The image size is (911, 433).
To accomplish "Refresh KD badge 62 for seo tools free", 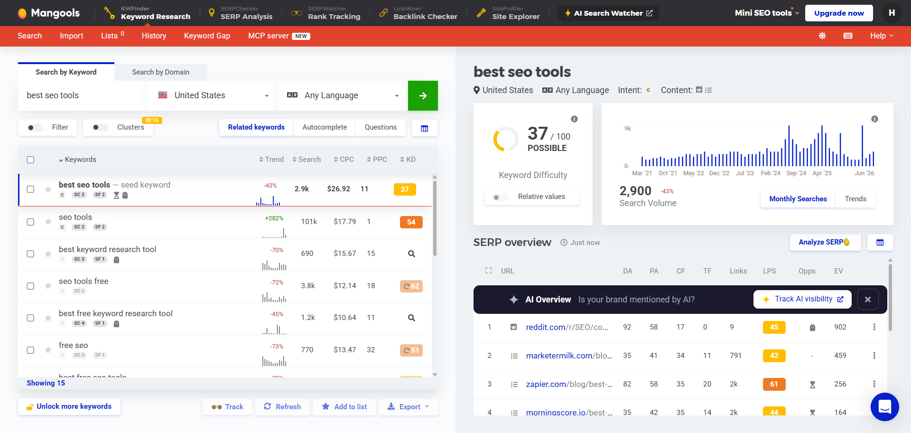I will (x=411, y=286).
